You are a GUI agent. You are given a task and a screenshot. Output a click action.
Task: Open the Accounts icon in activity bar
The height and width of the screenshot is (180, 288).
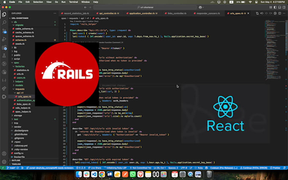pyautogui.click(x=4, y=154)
